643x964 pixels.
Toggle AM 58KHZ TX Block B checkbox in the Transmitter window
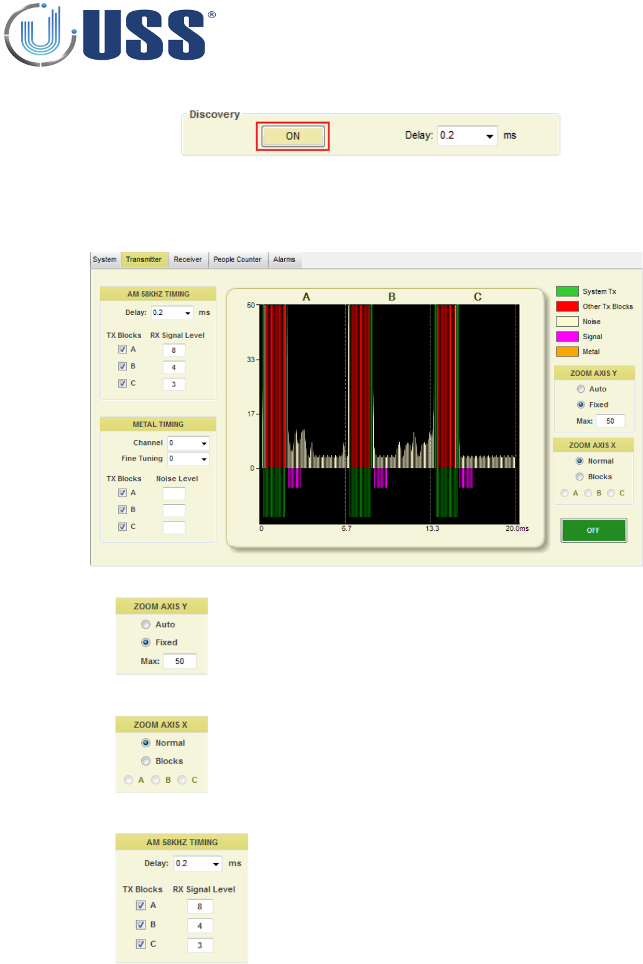tap(123, 366)
